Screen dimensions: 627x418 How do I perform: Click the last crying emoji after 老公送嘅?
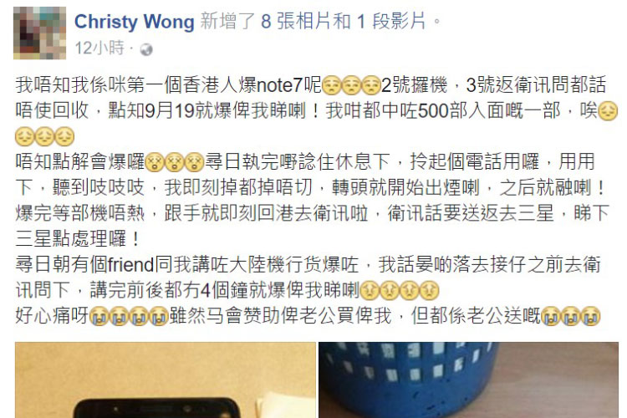(x=590, y=316)
